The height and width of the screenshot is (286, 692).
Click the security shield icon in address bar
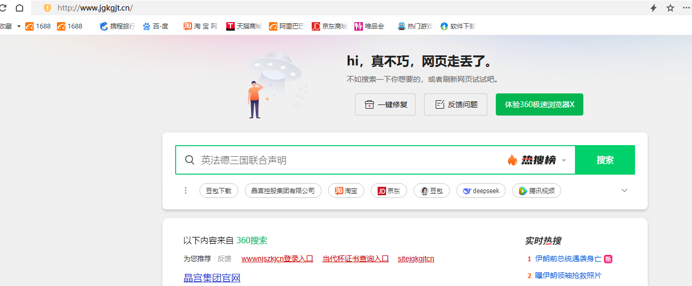[47, 8]
